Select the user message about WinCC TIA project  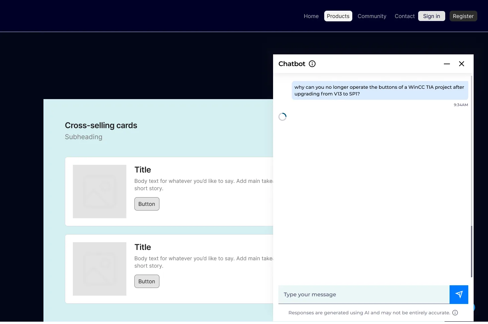click(380, 90)
